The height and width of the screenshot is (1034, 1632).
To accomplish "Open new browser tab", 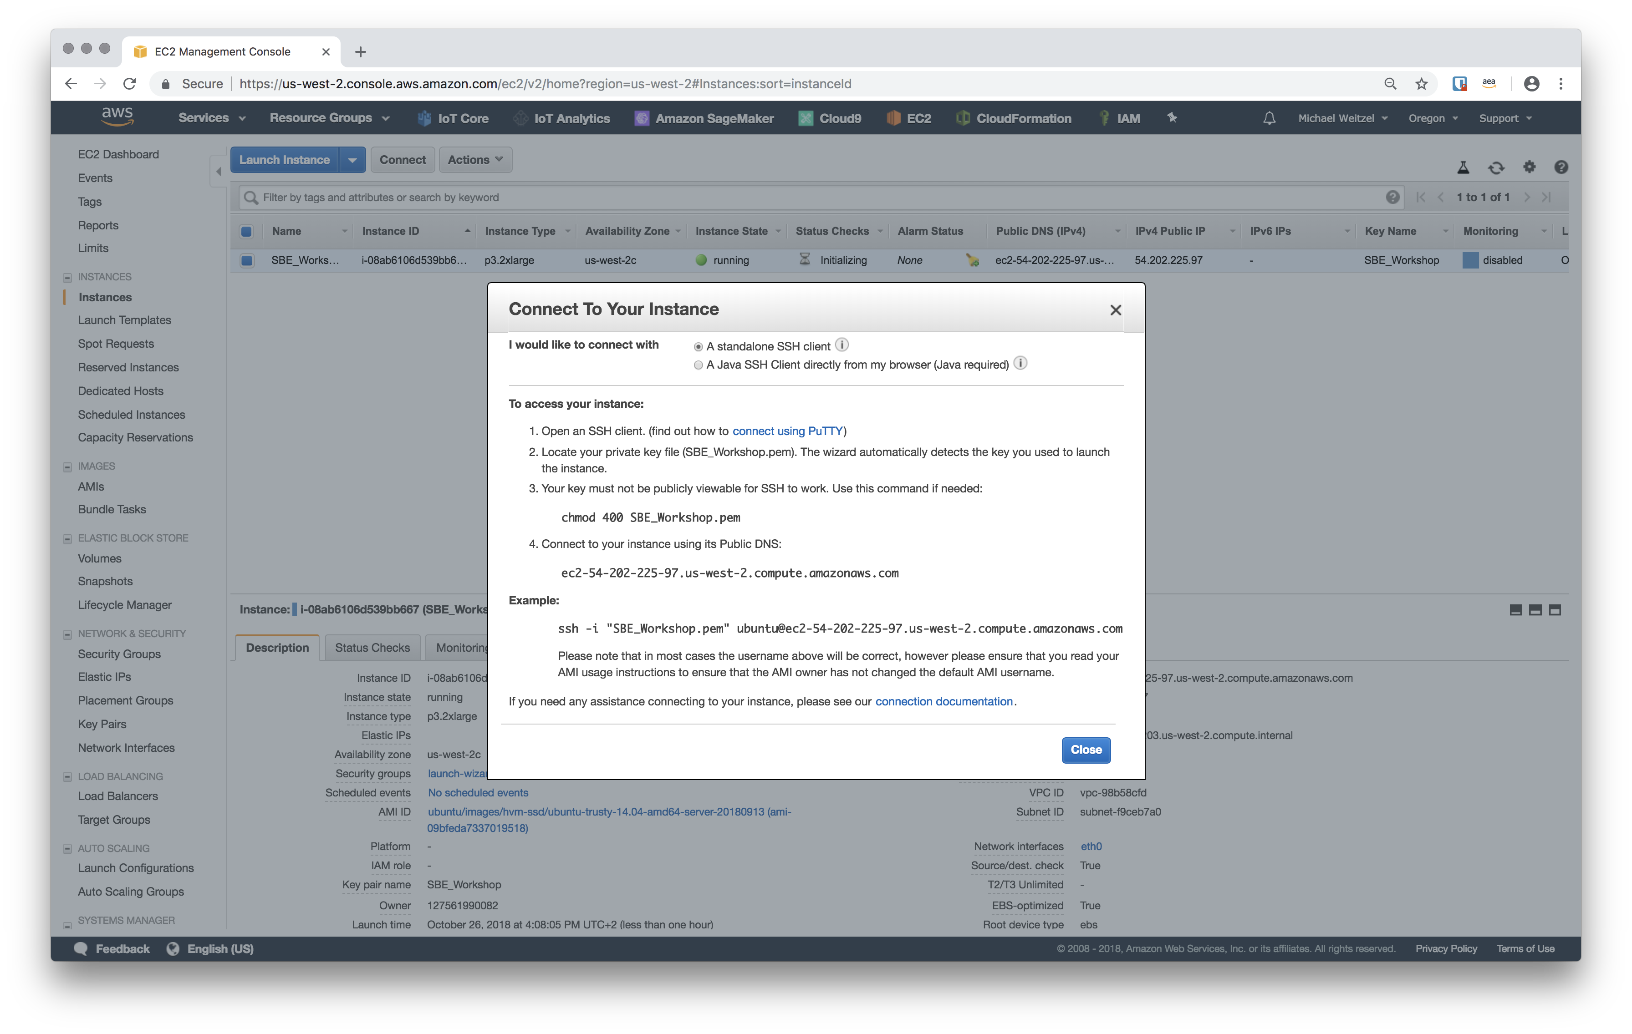I will click(x=360, y=52).
